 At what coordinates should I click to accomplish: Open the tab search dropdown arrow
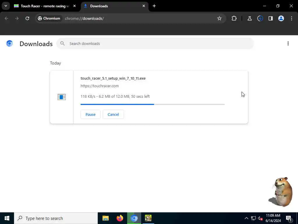pos(6,6)
